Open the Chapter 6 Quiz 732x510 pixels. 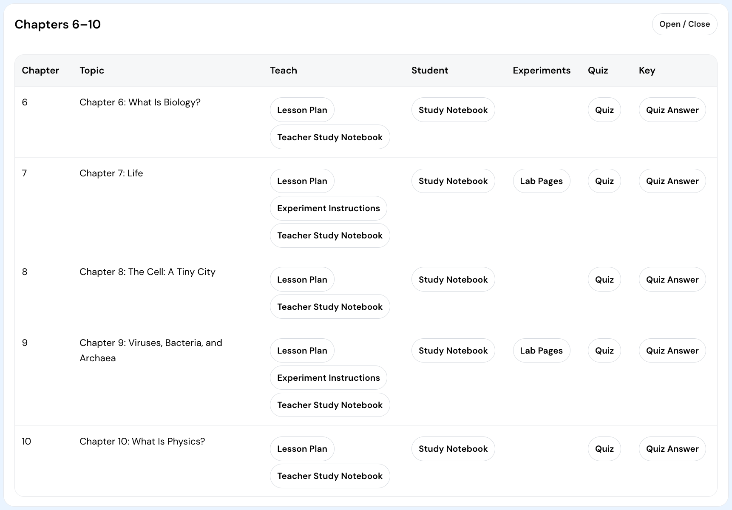pyautogui.click(x=604, y=110)
